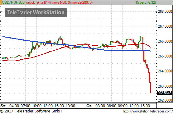Click the TeleTrader WorkStation watermark logo
The width and height of the screenshot is (173, 114).
pos(36,12)
